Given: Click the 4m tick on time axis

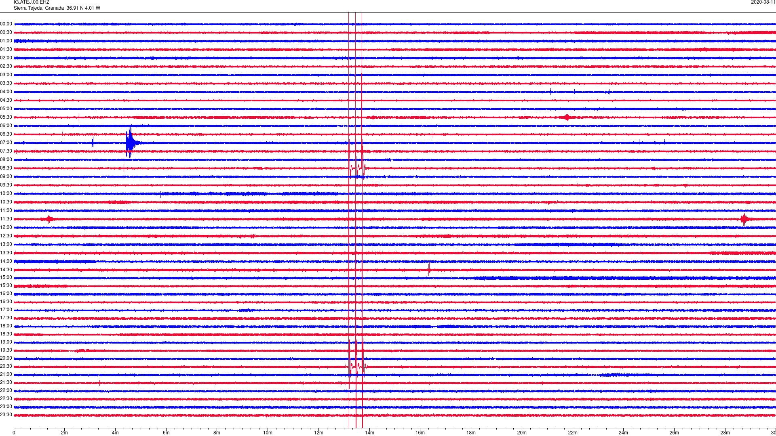Looking at the screenshot, I should [x=115, y=433].
